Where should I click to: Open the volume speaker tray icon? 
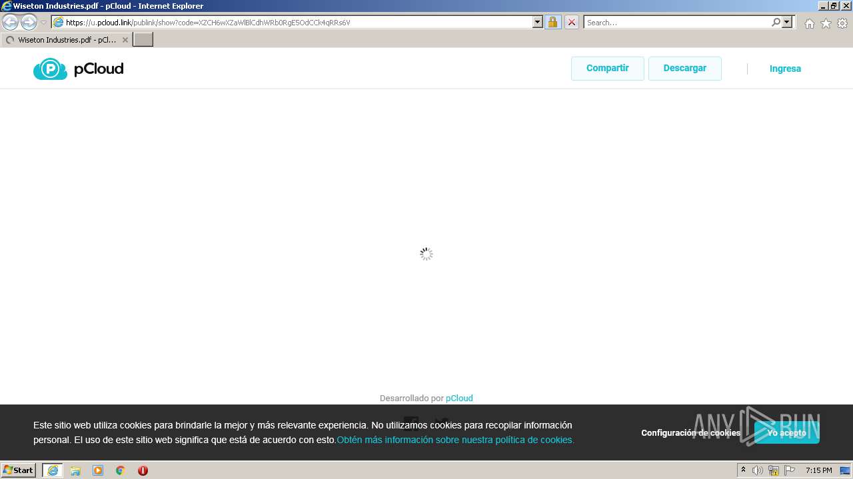coord(758,470)
